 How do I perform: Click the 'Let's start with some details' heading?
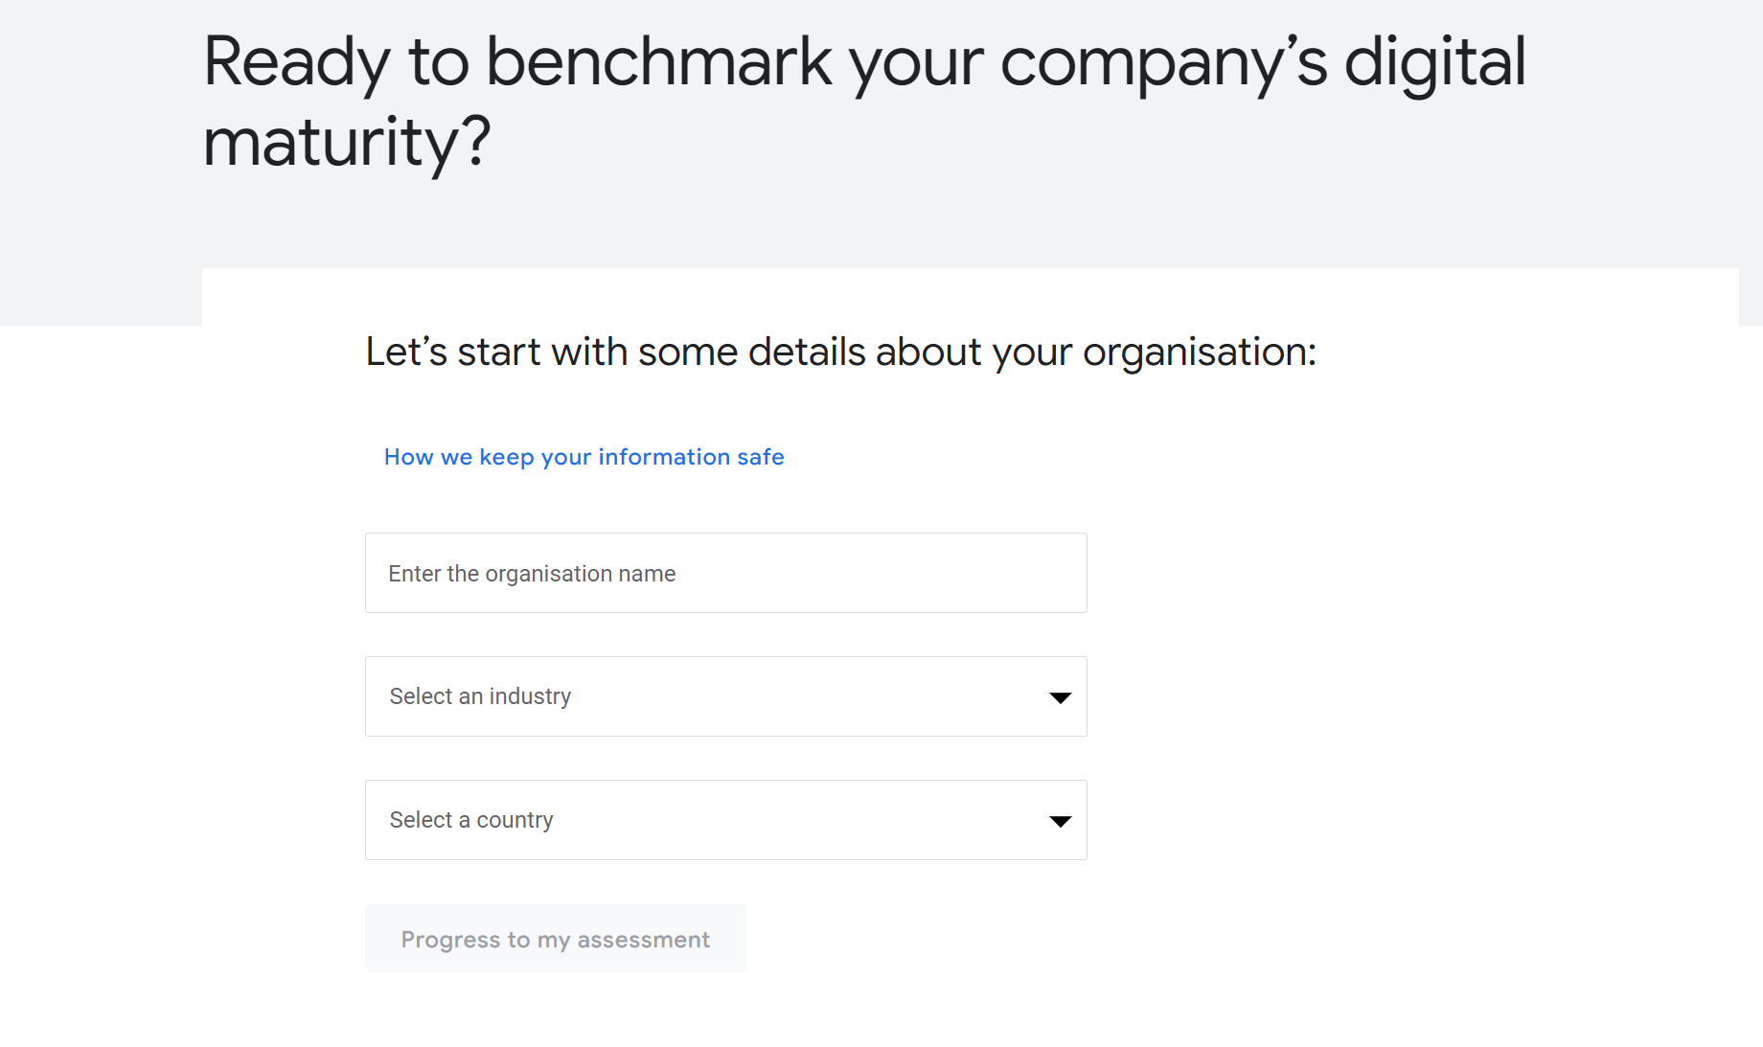(840, 352)
